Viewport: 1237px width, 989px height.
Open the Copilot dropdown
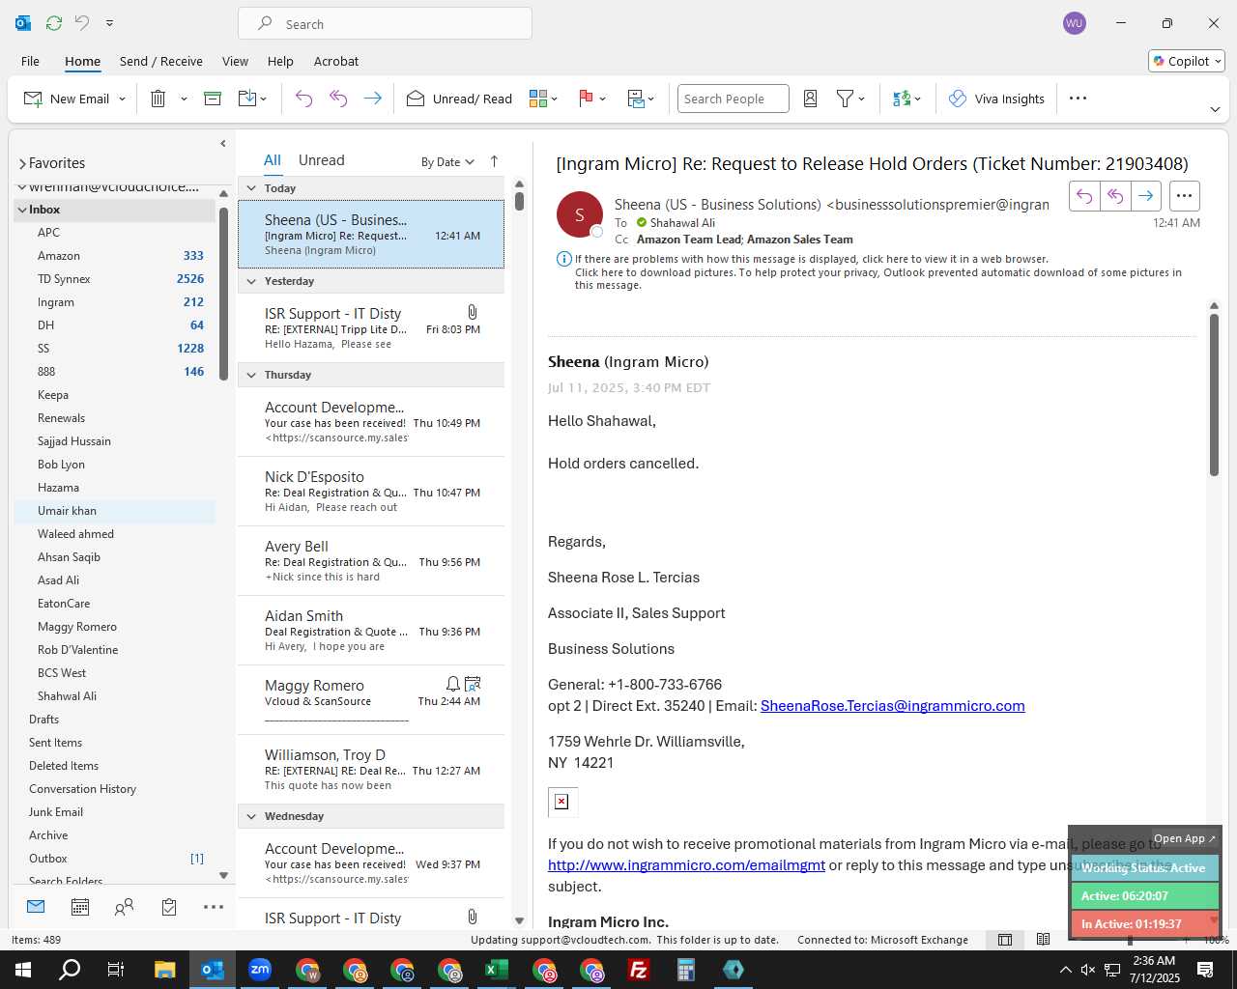tap(1187, 61)
